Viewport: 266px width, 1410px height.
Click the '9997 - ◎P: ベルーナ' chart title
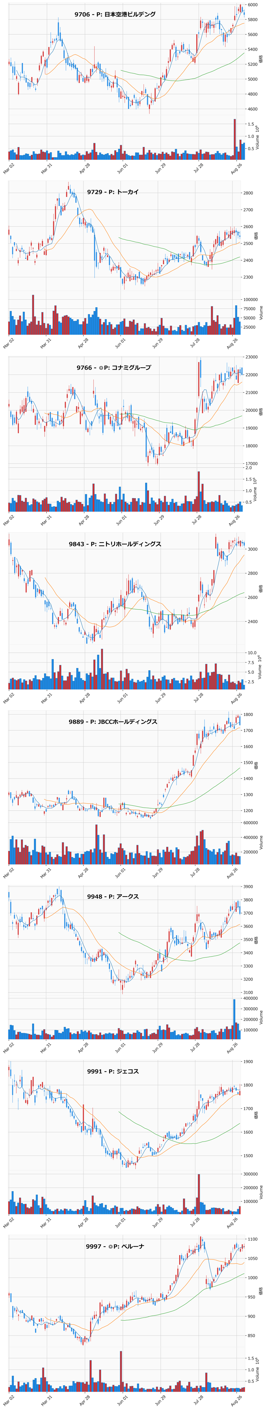pyautogui.click(x=115, y=1246)
